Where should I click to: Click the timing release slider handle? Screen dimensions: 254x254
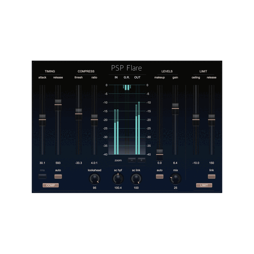point(58,105)
